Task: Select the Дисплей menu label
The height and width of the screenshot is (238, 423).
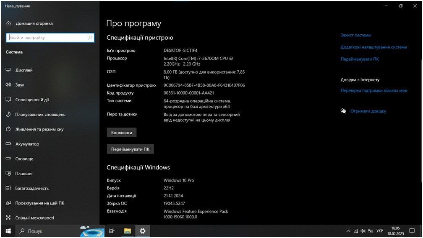Action: (24, 70)
